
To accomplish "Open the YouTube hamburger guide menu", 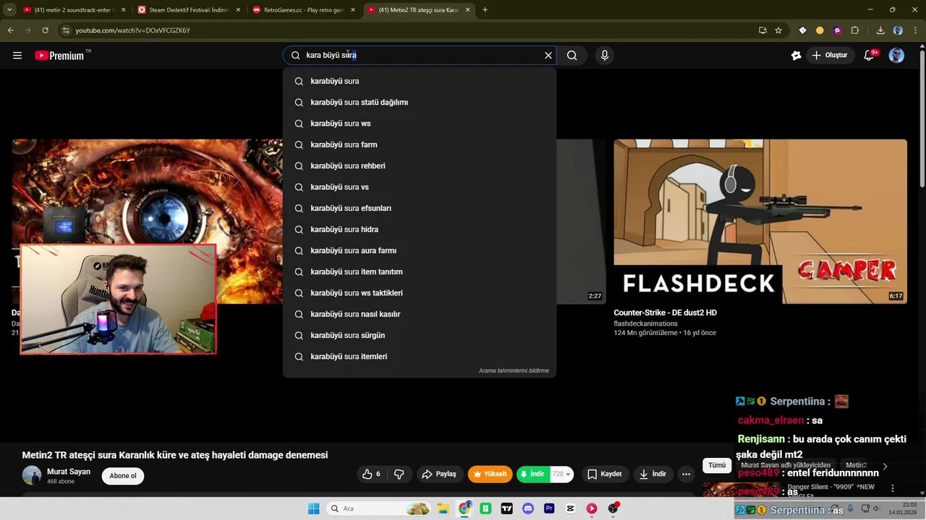I will pyautogui.click(x=17, y=56).
